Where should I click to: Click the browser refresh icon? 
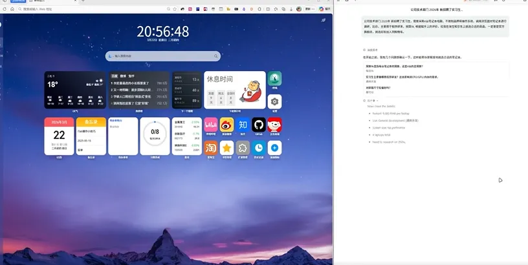pos(5,9)
